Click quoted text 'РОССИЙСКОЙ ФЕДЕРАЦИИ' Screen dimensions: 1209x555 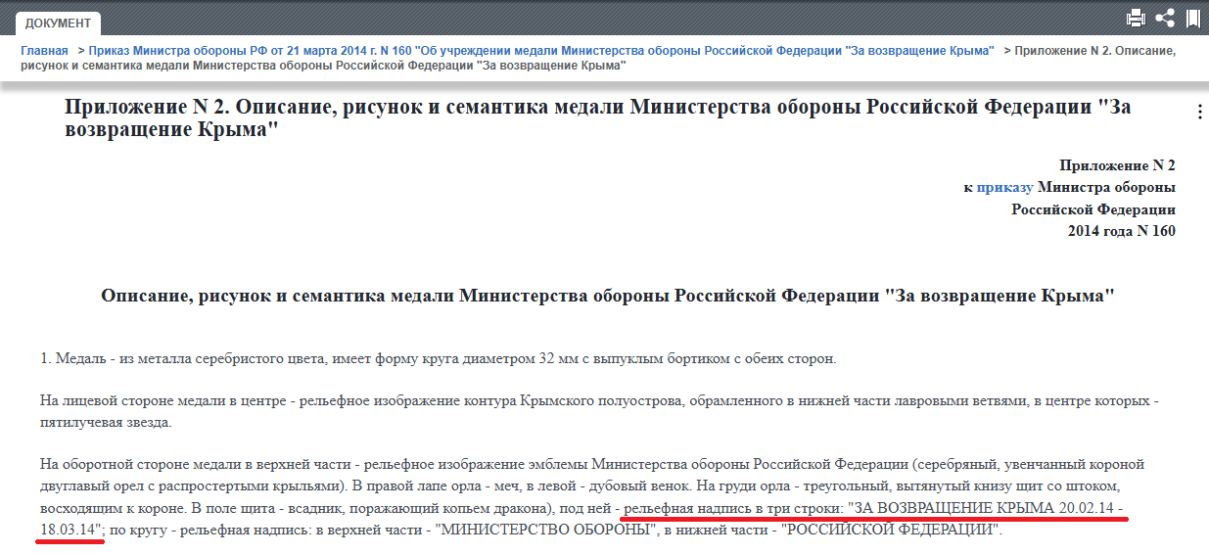pos(891,531)
